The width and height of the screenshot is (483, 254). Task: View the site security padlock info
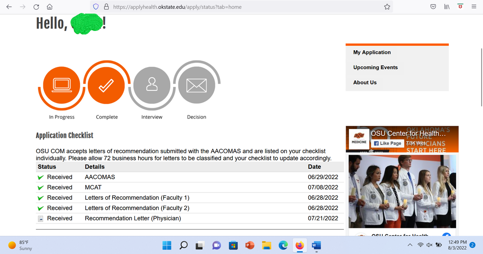point(106,7)
